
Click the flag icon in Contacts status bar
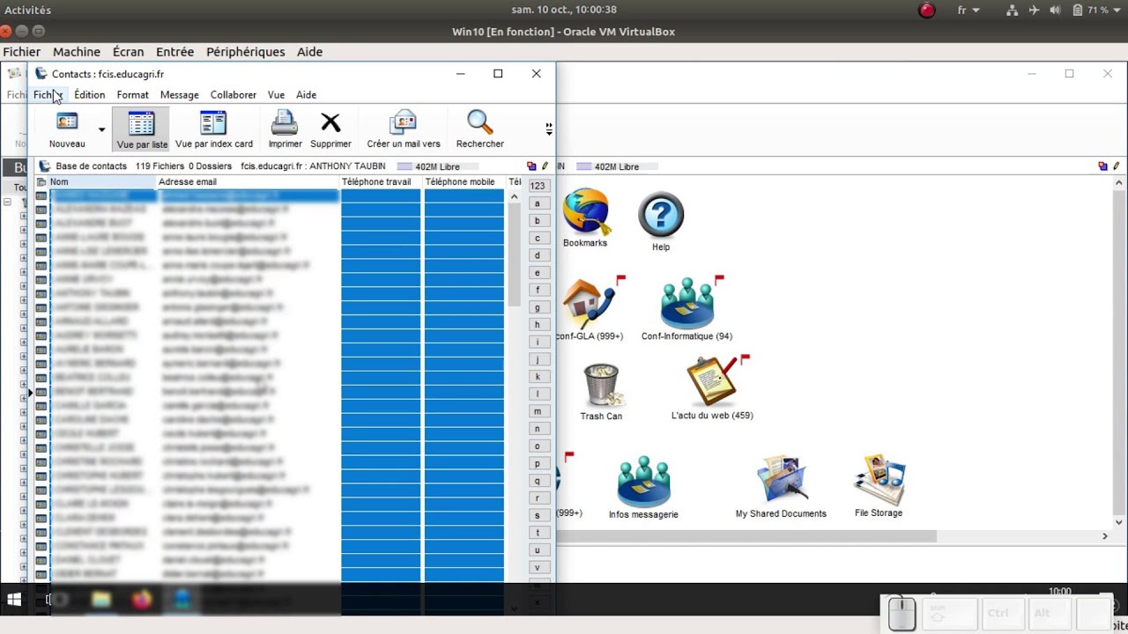pyautogui.click(x=531, y=166)
